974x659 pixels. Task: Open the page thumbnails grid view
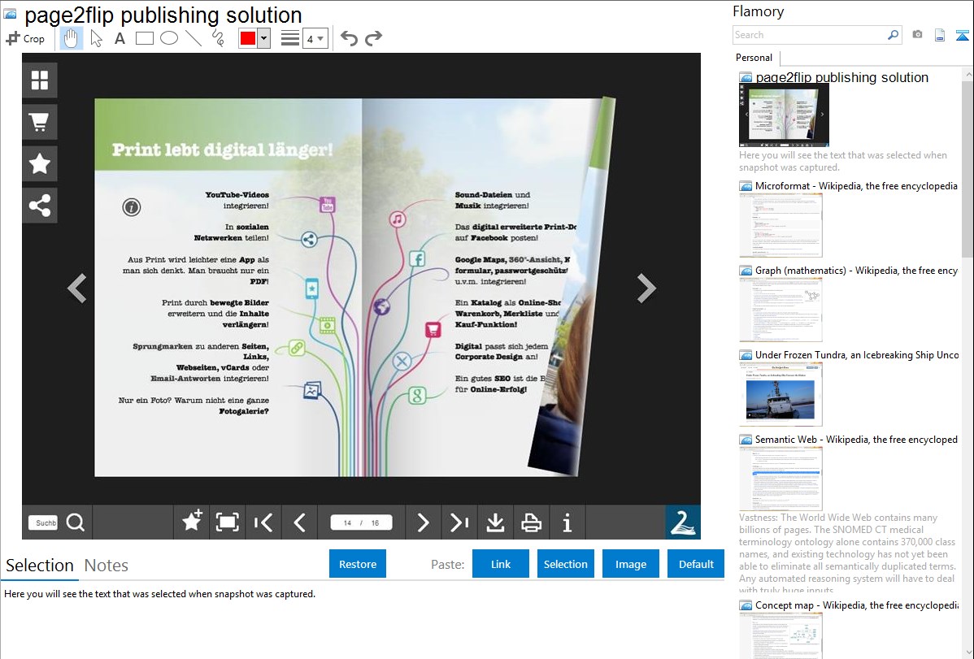click(40, 80)
